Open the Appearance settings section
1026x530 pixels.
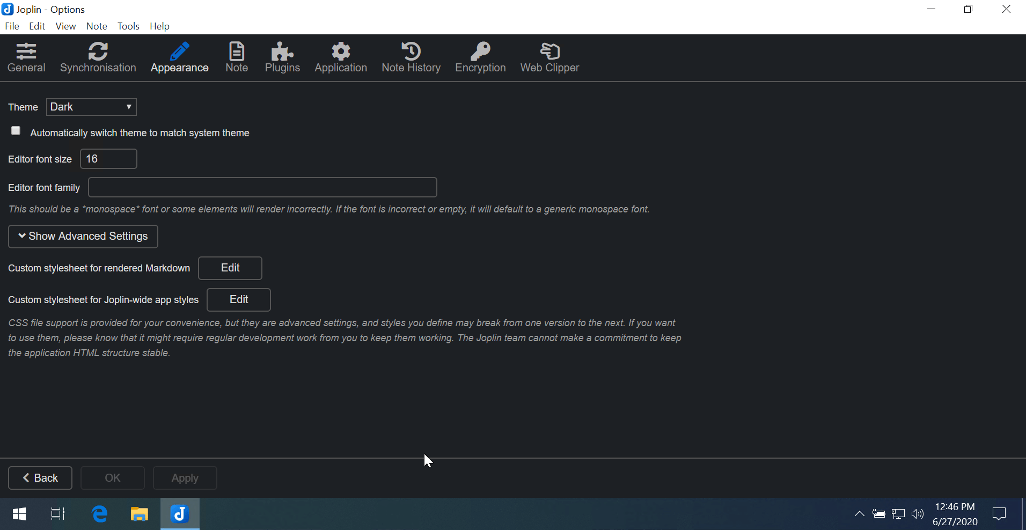coord(179,57)
